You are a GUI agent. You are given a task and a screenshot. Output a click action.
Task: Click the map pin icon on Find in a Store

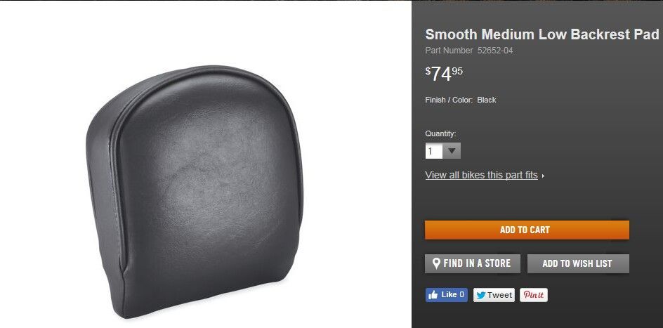tap(436, 263)
